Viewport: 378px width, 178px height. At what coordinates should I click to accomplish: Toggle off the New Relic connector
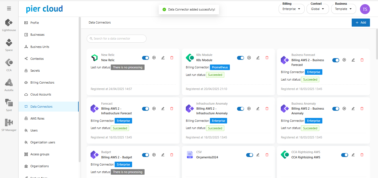tap(145, 58)
